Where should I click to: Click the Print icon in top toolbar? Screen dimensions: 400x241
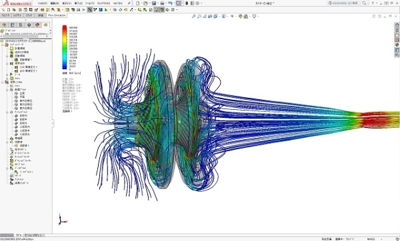[162, 3]
